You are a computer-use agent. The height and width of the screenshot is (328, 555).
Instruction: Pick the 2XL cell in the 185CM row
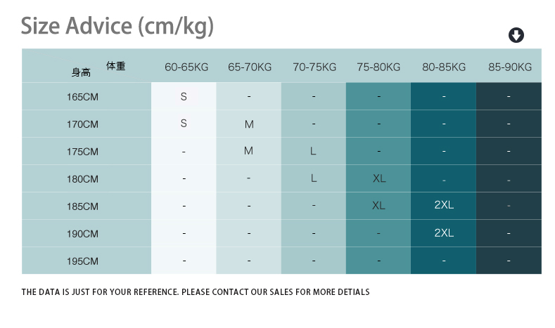tap(444, 206)
